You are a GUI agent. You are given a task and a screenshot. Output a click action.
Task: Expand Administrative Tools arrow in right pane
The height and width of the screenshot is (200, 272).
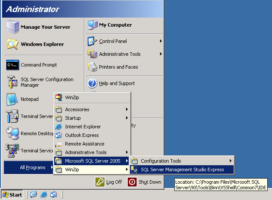tap(161, 54)
